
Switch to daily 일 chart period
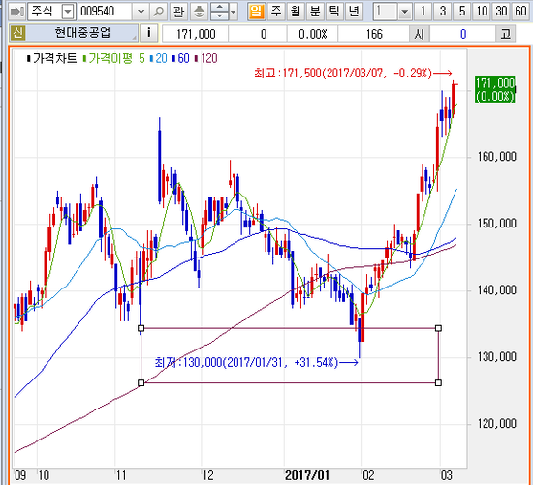256,12
